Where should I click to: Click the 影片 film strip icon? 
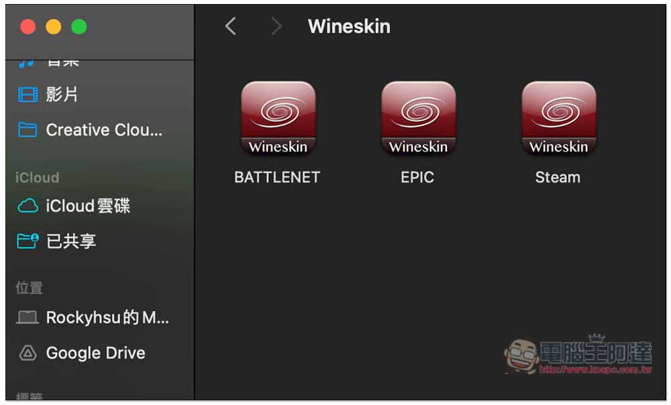tap(28, 95)
